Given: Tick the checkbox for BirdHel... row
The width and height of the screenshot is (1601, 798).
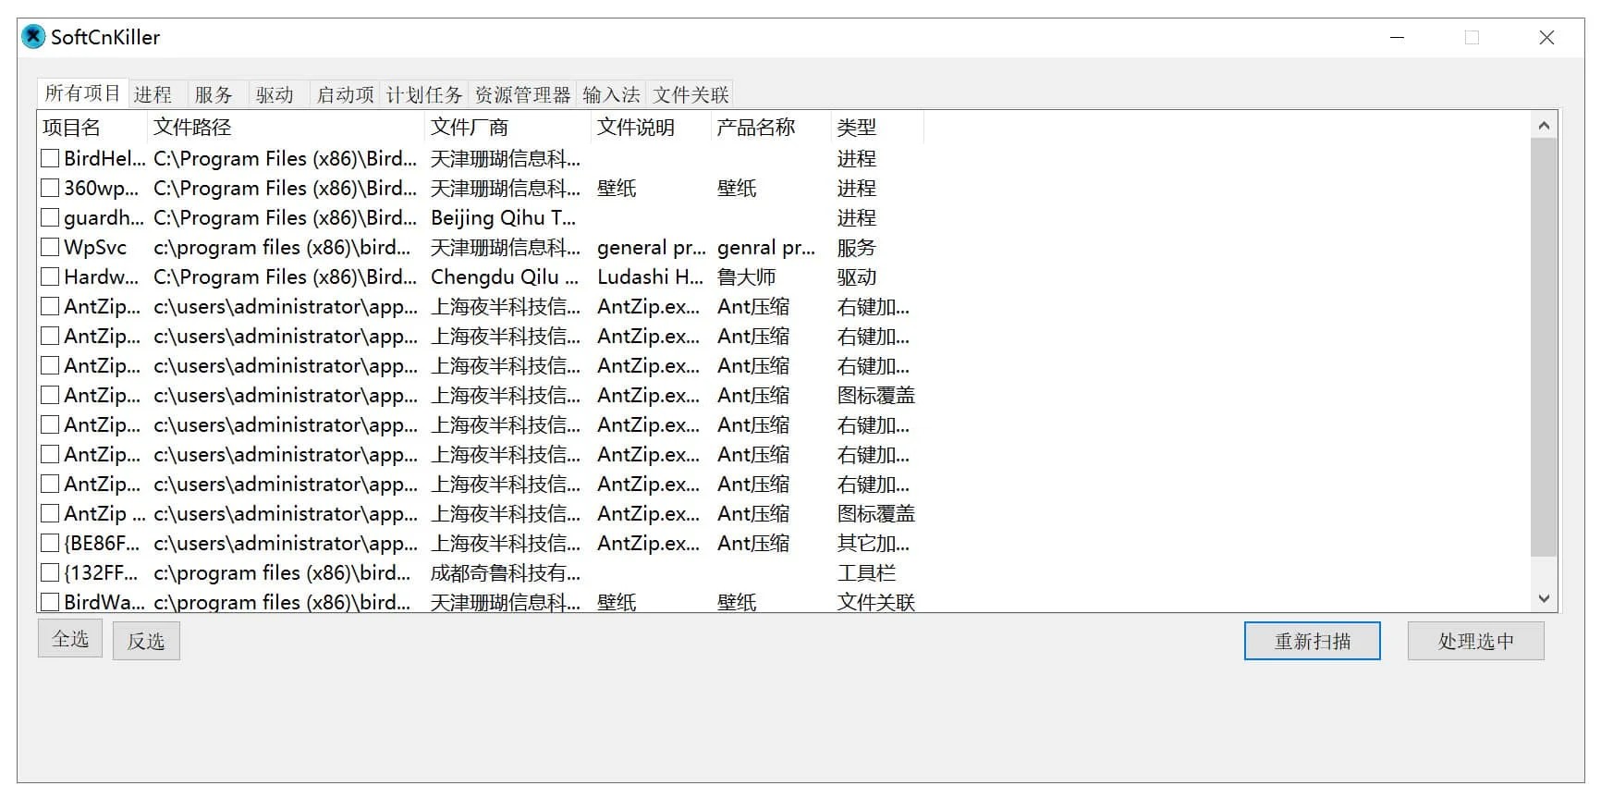Looking at the screenshot, I should [x=50, y=159].
